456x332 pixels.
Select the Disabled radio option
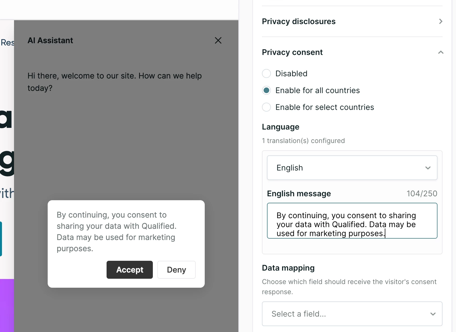[266, 73]
